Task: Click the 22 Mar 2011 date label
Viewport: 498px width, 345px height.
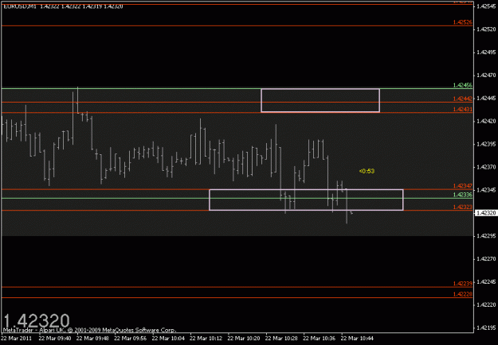Action: tap(17, 339)
